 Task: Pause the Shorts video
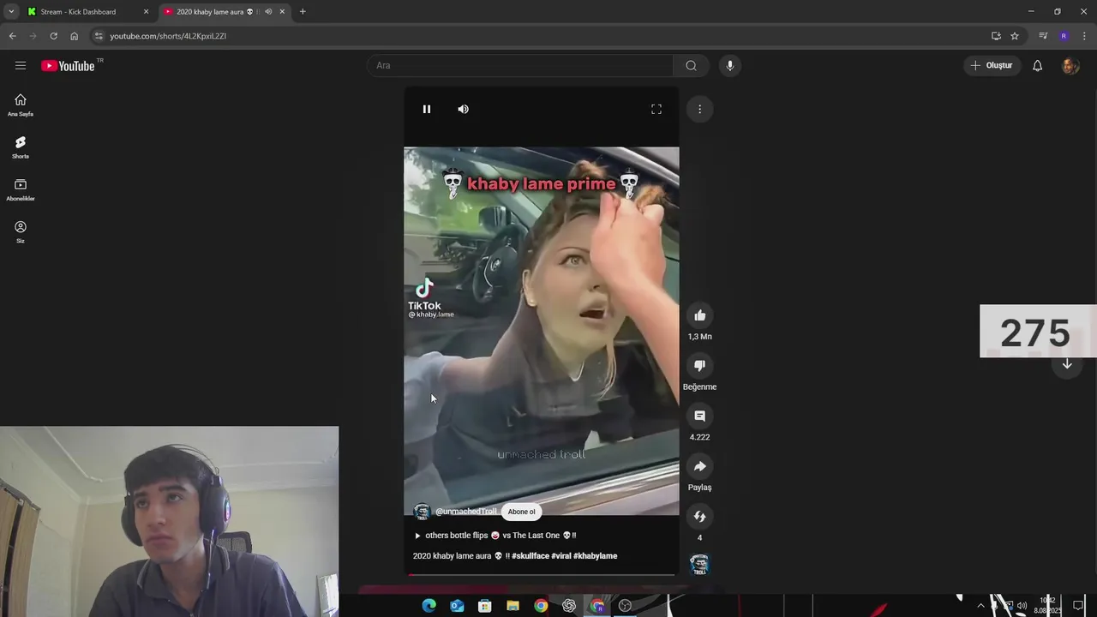pyautogui.click(x=426, y=109)
